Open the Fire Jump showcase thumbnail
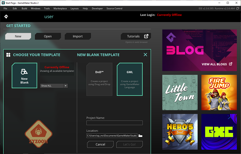 (x=219, y=93)
